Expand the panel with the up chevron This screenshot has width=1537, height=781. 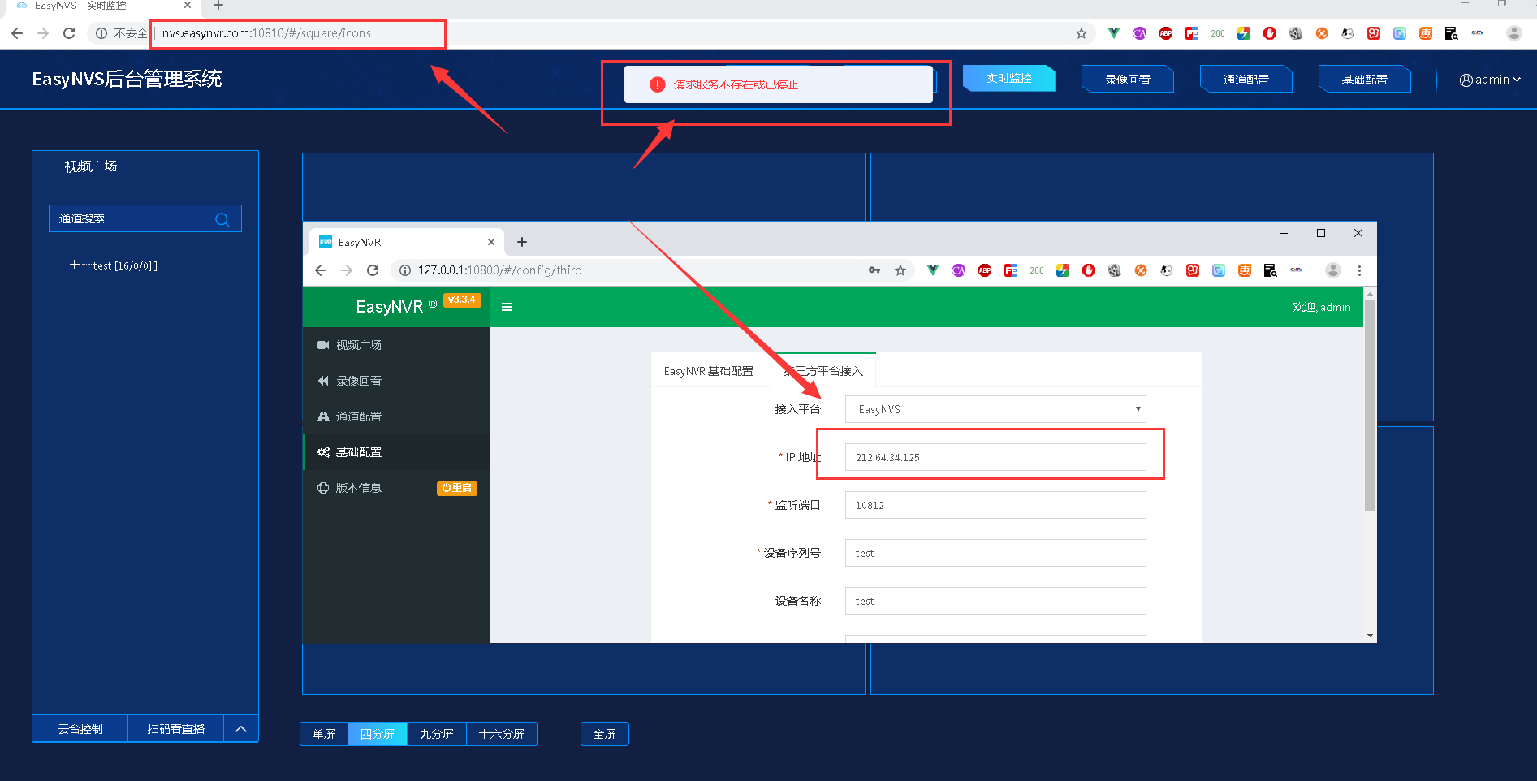point(241,729)
